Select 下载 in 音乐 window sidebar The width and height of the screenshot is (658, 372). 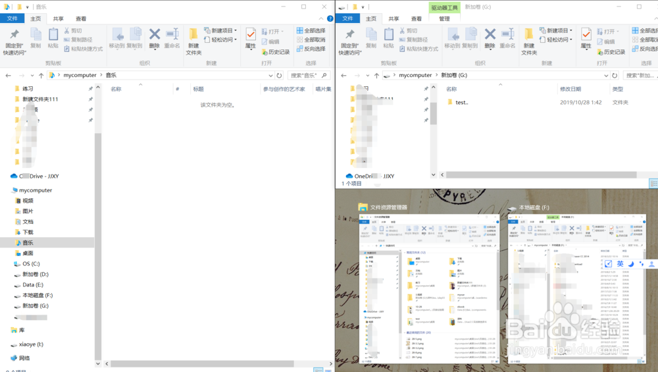tap(28, 232)
